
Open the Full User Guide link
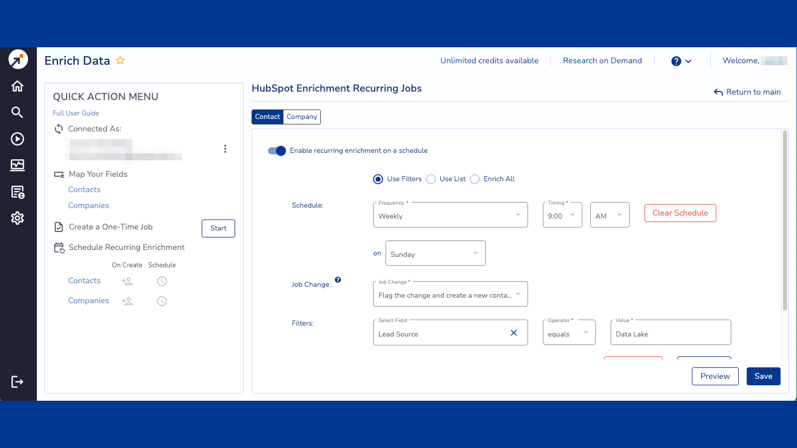(76, 113)
